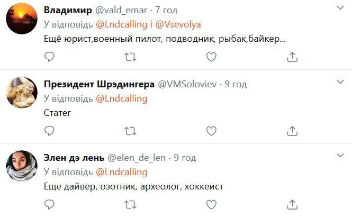Retweet the 'Статег' tweet

[x=130, y=130]
